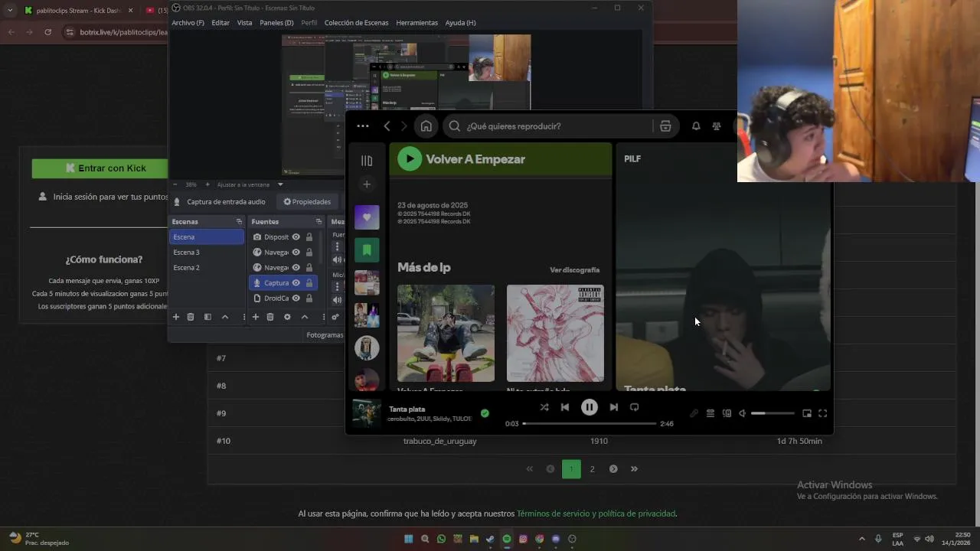Image resolution: width=980 pixels, height=551 pixels.
Task: Add a new scene in OBS Escenas panel
Action: [x=175, y=317]
